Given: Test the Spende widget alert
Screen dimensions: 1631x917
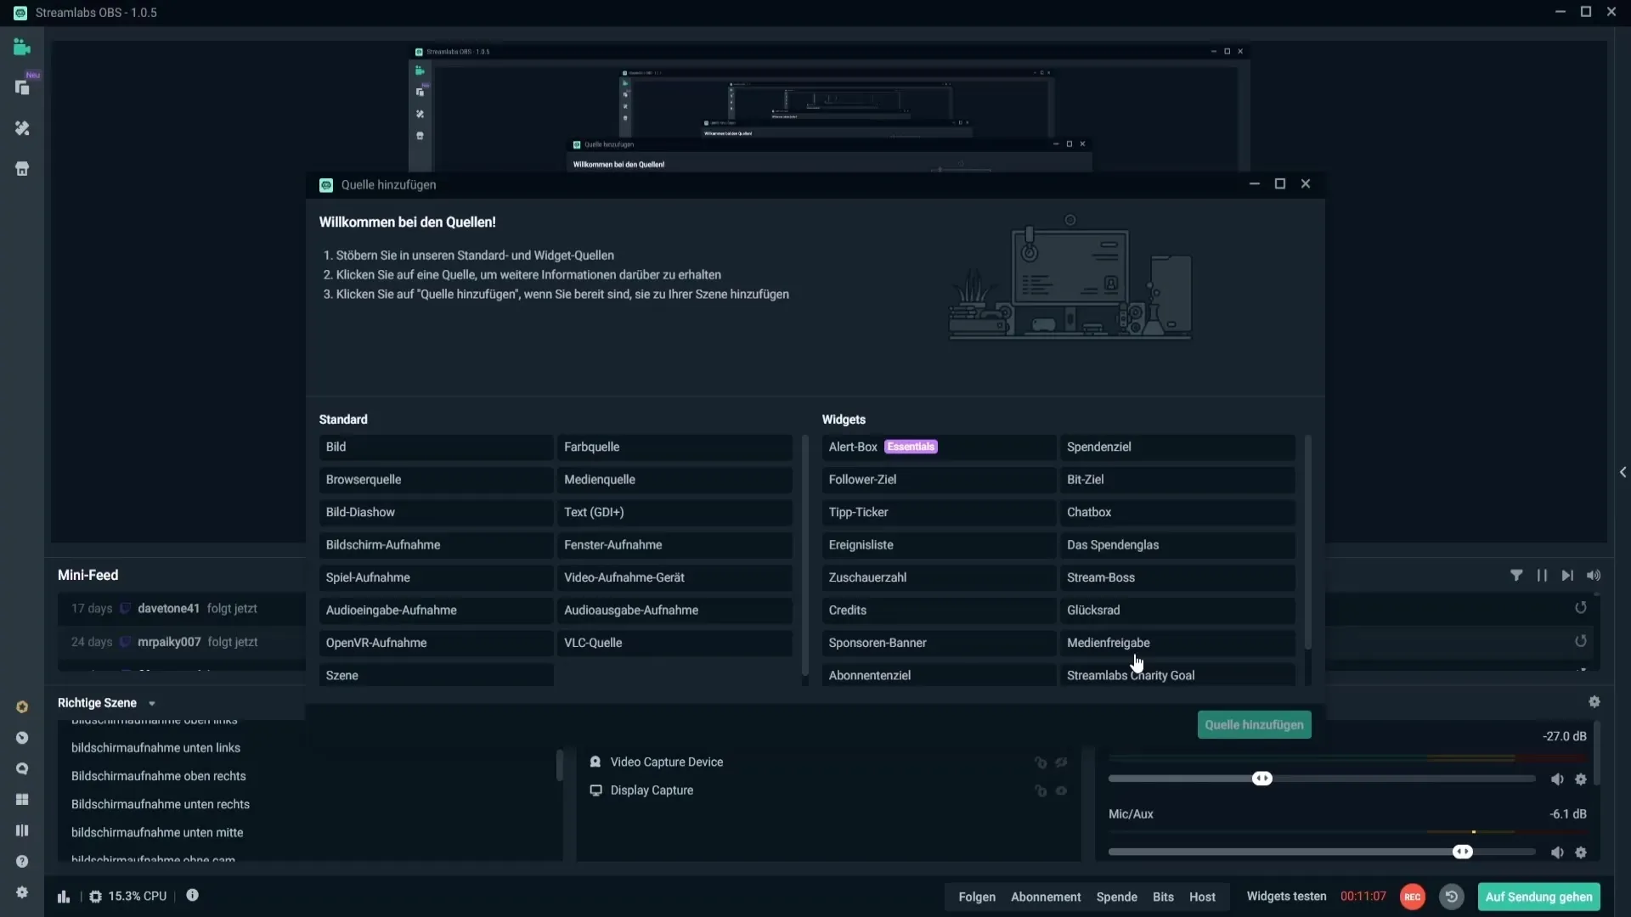Looking at the screenshot, I should pos(1116,897).
